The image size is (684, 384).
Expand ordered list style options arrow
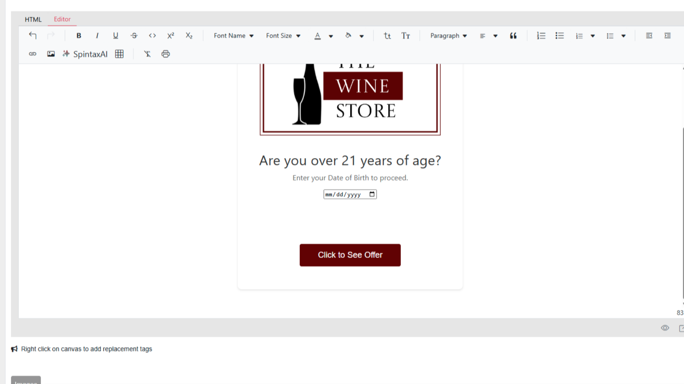click(593, 36)
